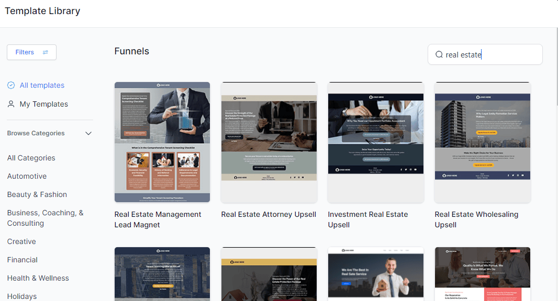Open Real Estate Attorney Upsell thumbnail
The height and width of the screenshot is (301, 558).
tap(269, 142)
